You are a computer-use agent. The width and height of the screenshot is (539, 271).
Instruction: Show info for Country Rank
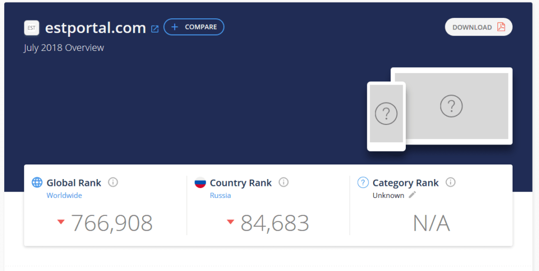pos(284,182)
